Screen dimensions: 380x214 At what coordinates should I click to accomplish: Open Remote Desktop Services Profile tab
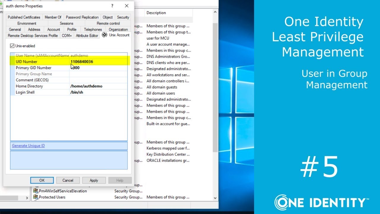[x=33, y=36]
